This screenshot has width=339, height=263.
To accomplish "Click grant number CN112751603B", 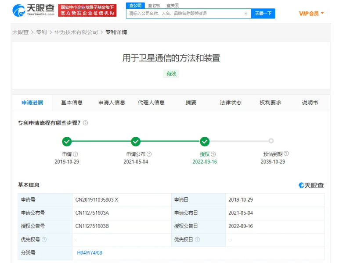I will coord(92,226).
